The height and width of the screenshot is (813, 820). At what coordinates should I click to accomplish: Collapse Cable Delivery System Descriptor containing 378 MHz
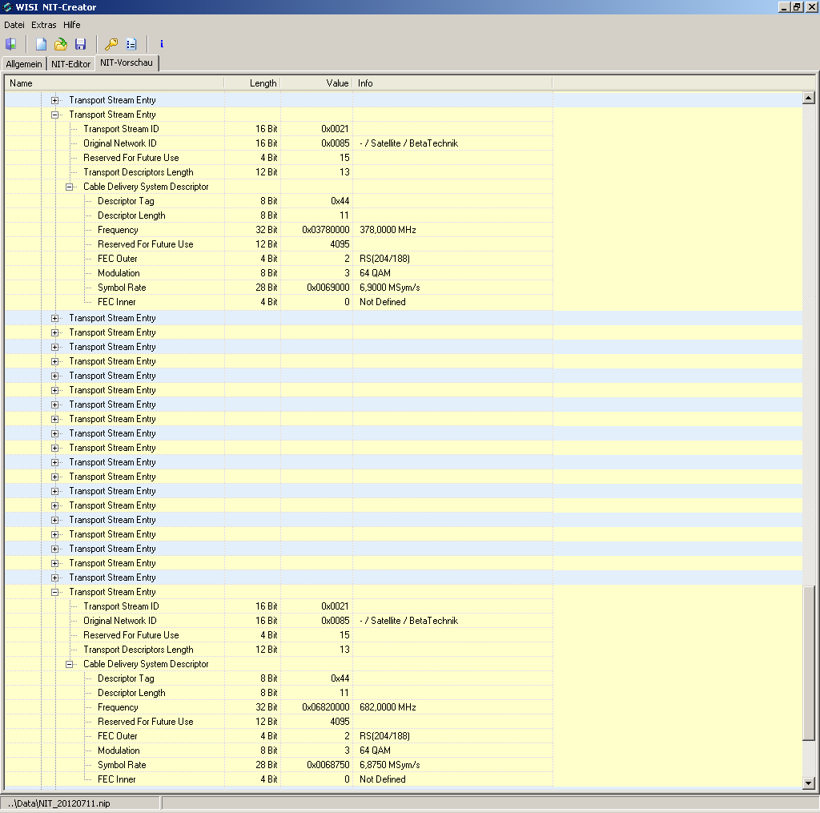tap(70, 187)
